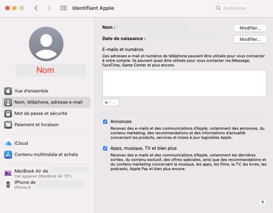Click the emails and numbers list box
Image resolution: width=273 pixels, height=213 pixels.
click(x=184, y=83)
